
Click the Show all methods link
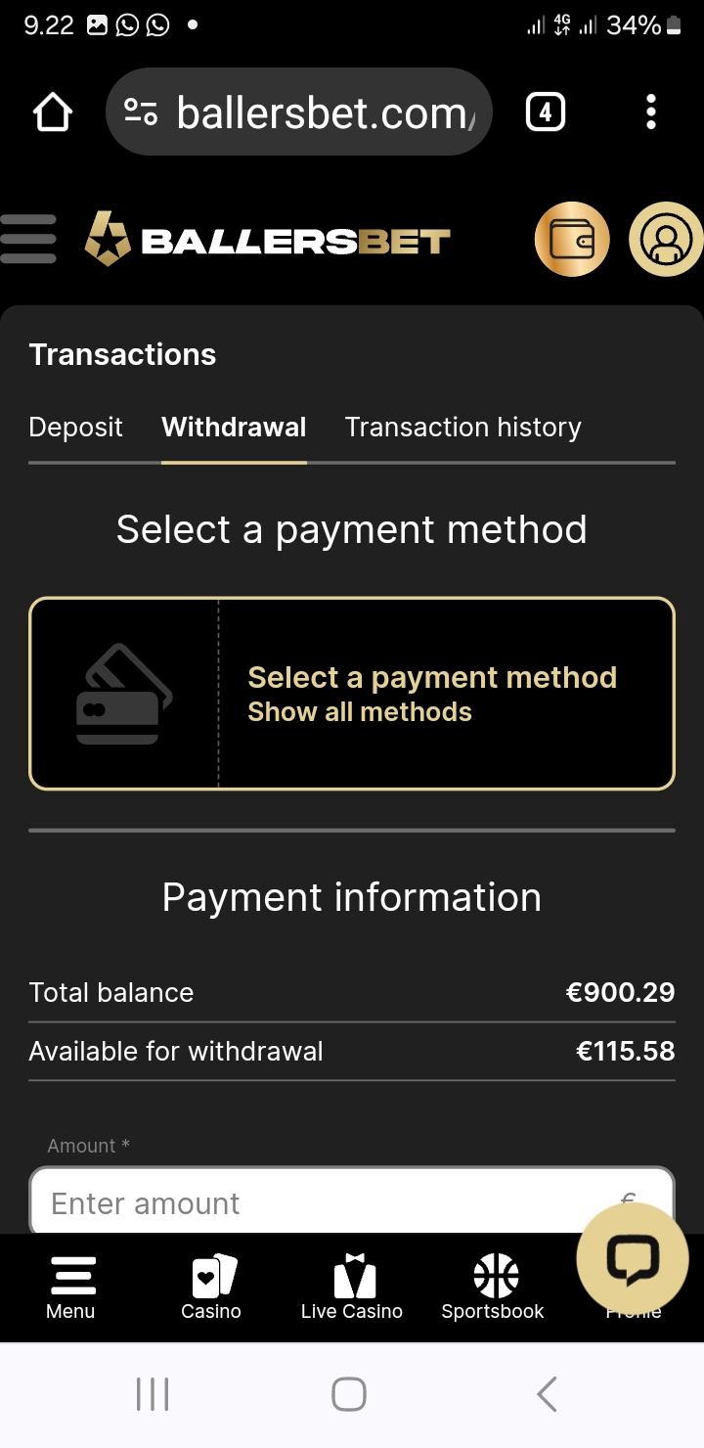point(360,712)
